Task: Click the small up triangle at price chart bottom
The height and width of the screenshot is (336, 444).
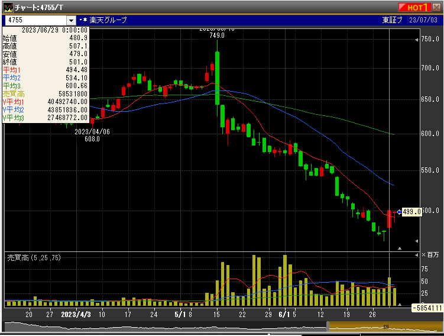Action: point(400,248)
